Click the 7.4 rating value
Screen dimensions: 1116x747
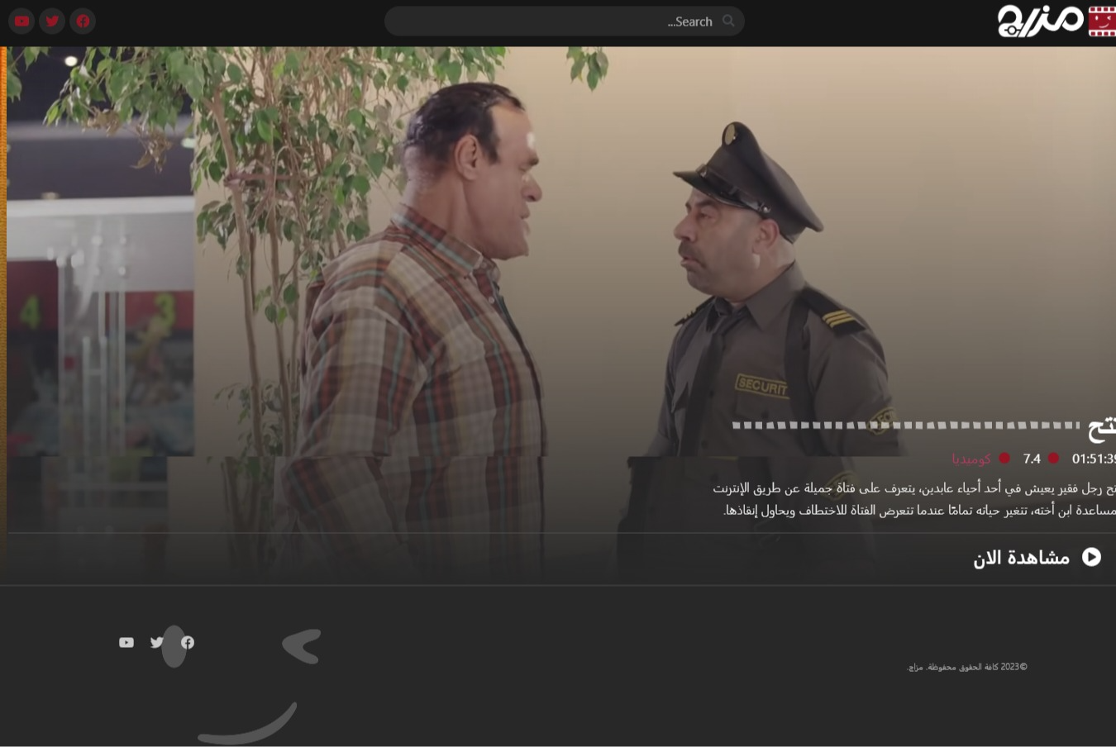tap(1032, 459)
